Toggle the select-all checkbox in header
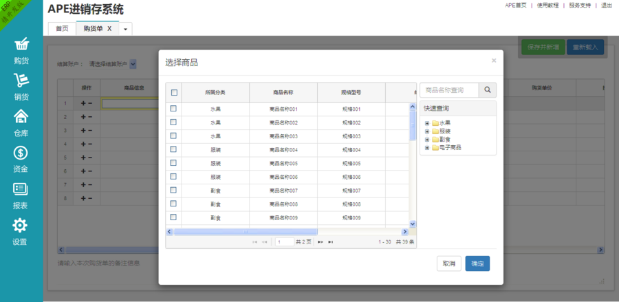Screen dimensions: 619x302 (174, 92)
